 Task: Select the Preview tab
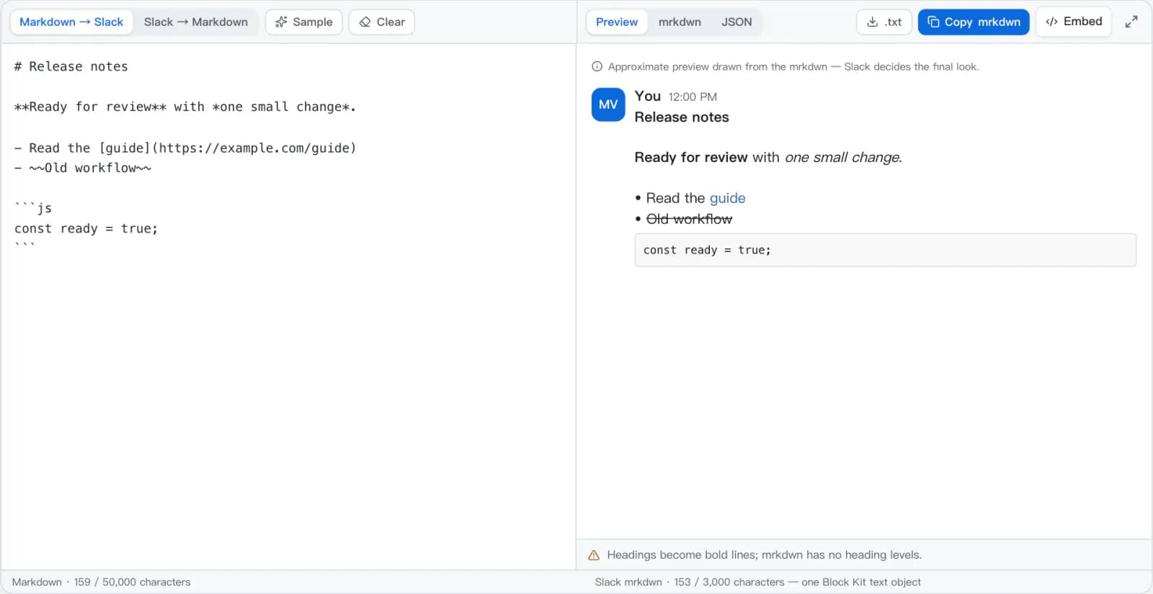(617, 22)
